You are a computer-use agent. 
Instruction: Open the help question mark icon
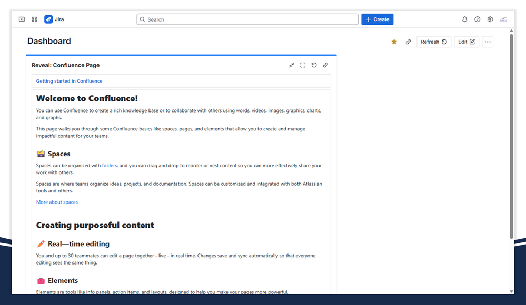coord(478,19)
